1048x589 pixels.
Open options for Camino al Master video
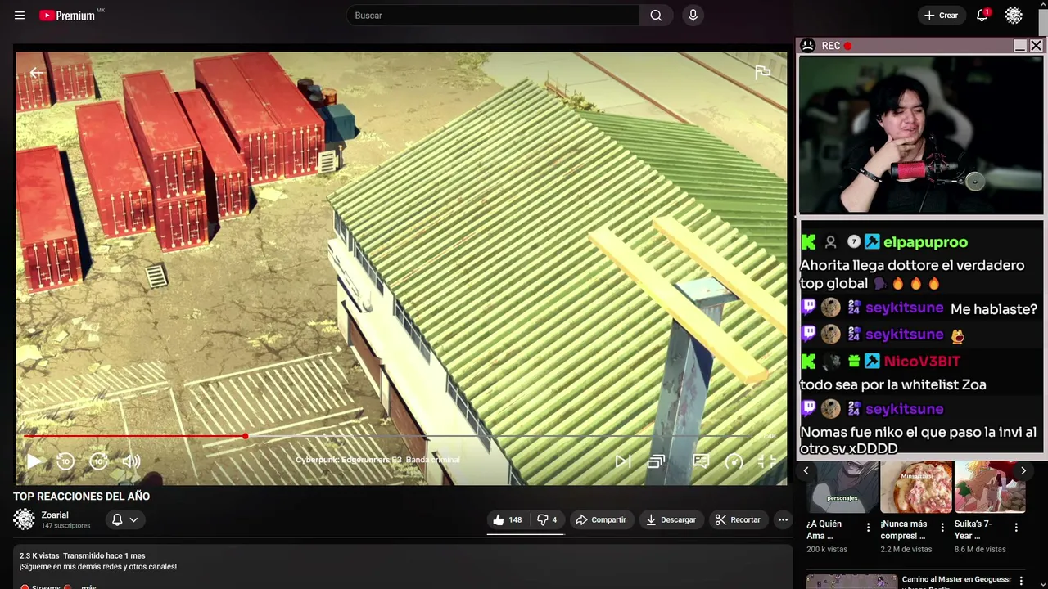[1020, 580]
